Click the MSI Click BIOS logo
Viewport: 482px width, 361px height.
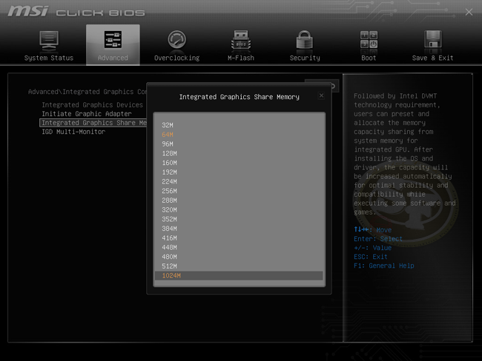[x=76, y=12]
